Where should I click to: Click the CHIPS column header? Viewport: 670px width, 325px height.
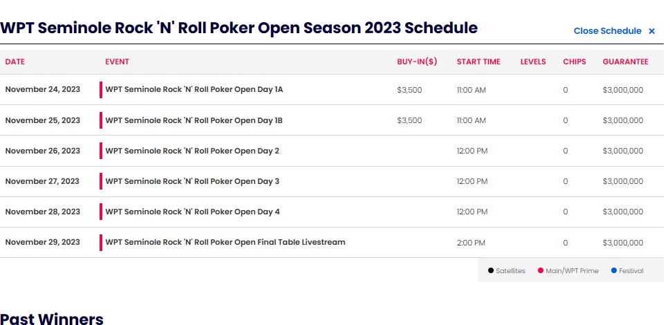click(x=574, y=62)
